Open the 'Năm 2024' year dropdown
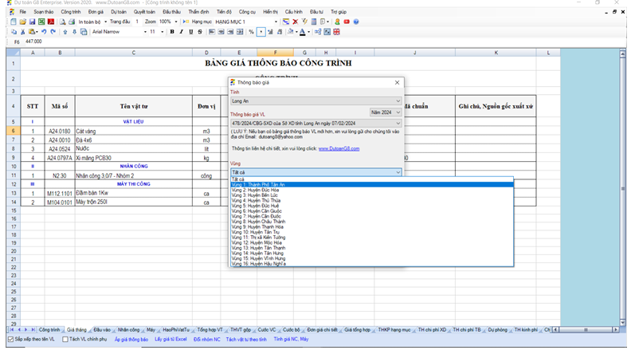Screen dimensions: 635x350 [386, 112]
